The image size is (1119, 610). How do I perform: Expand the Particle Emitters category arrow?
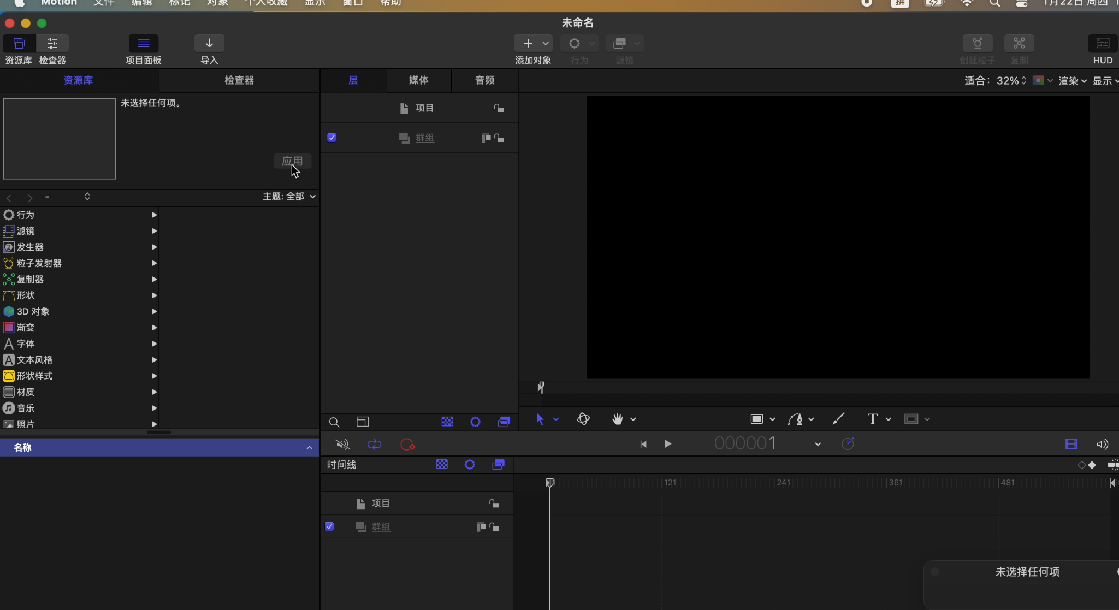click(x=154, y=263)
